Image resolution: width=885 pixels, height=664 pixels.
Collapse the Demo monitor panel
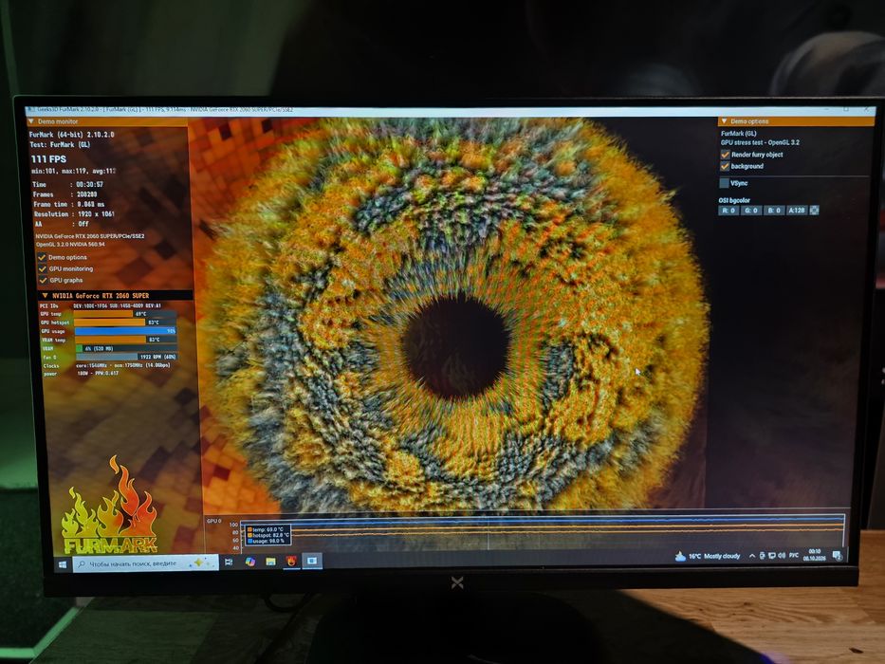tap(31, 122)
